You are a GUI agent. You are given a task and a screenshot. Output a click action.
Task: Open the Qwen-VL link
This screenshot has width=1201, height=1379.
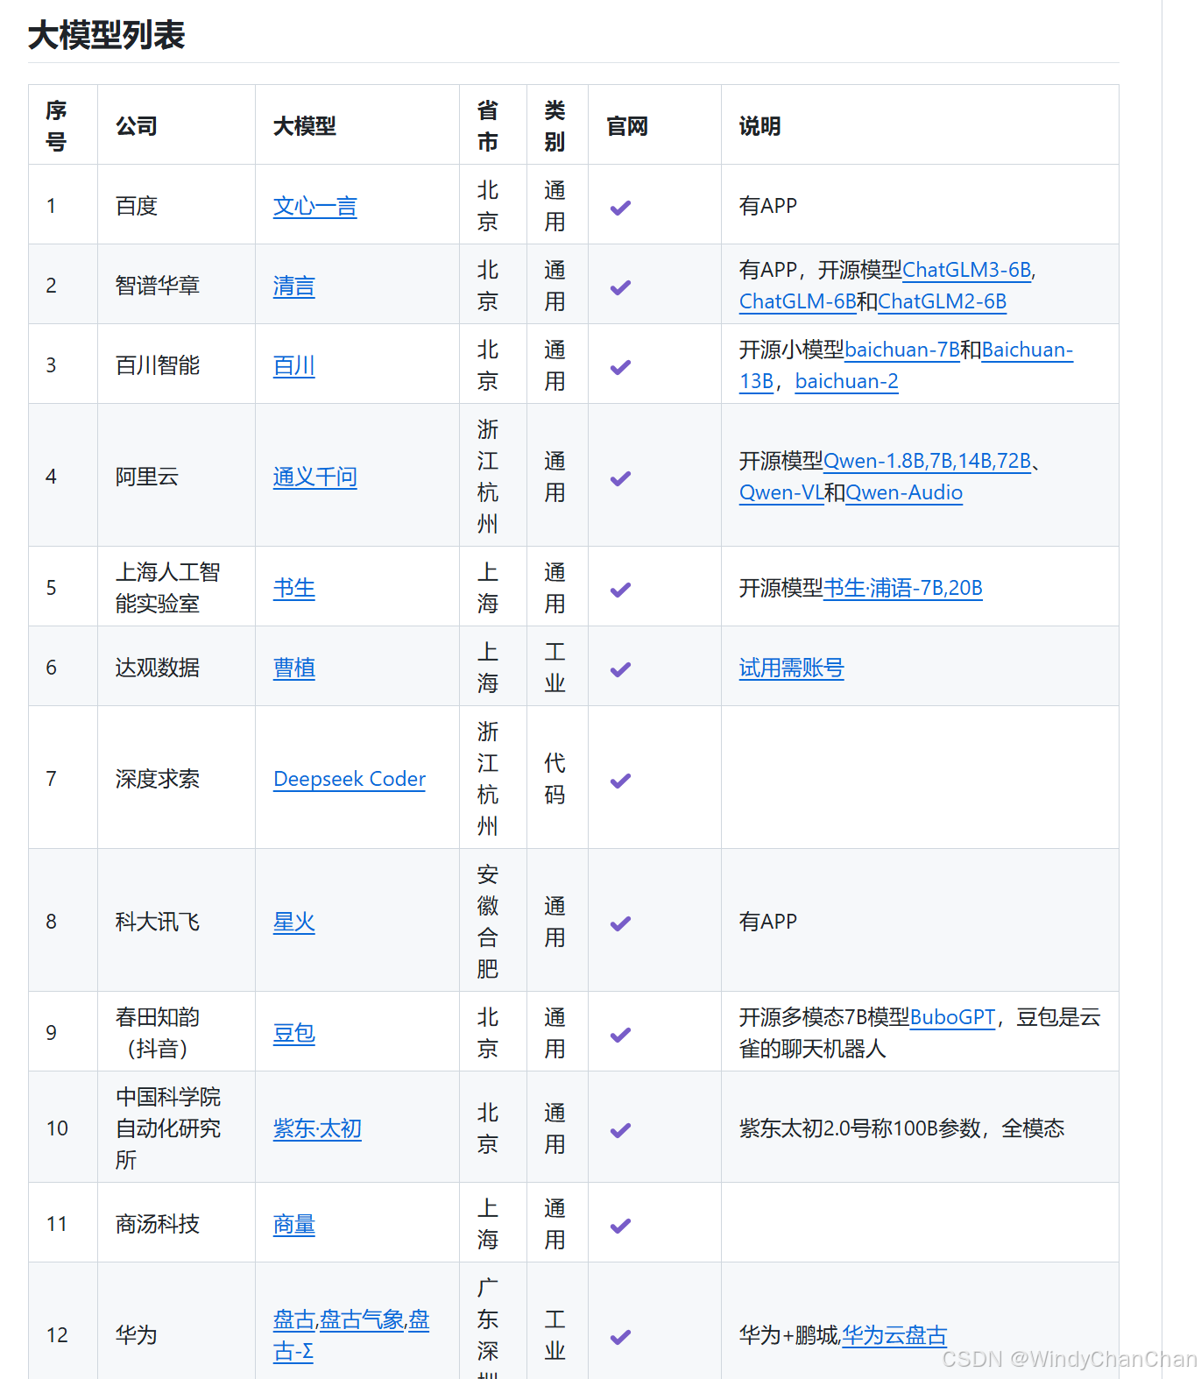[x=781, y=492]
